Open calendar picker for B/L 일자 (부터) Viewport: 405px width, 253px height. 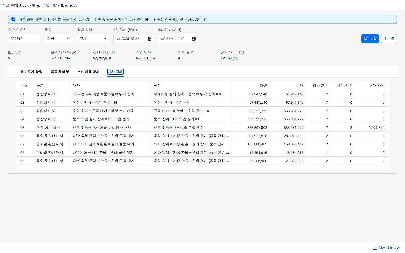(149, 39)
